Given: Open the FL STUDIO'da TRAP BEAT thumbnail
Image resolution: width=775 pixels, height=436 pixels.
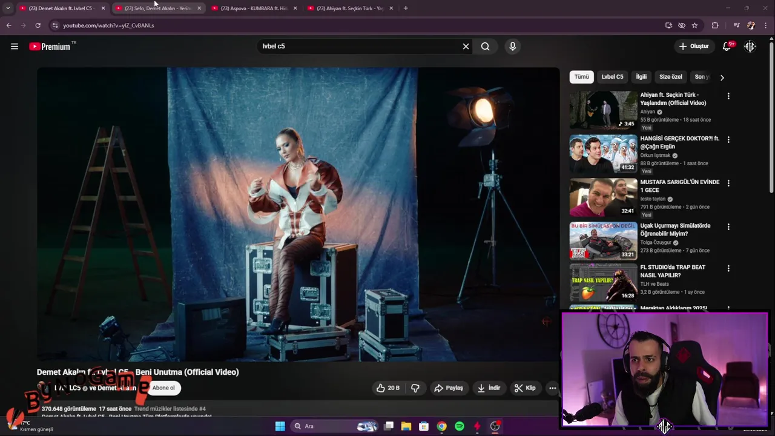Looking at the screenshot, I should pyautogui.click(x=603, y=282).
